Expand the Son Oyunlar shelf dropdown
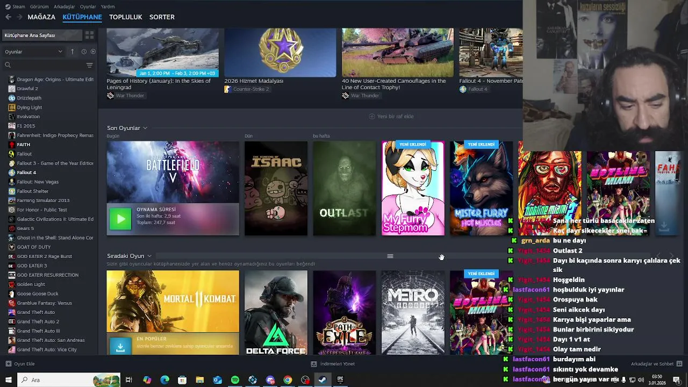This screenshot has width=688, height=387. click(145, 128)
